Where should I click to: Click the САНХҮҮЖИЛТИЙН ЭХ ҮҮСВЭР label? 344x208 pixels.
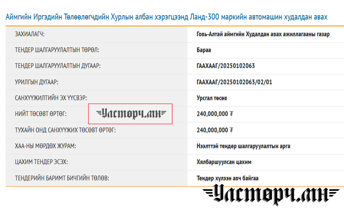tap(51, 98)
